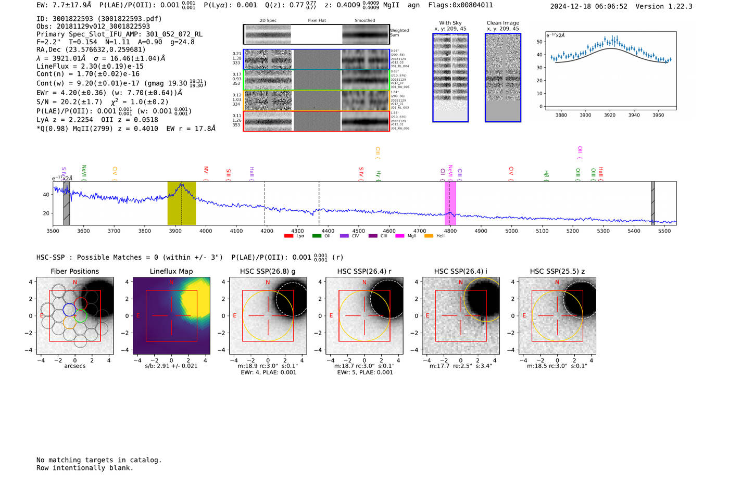
Task: Click the ID: 3001822593 line
Action: click(99, 19)
